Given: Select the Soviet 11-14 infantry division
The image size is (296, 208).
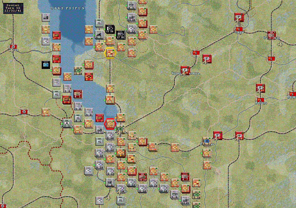Looking at the screenshot, I should (207, 165).
